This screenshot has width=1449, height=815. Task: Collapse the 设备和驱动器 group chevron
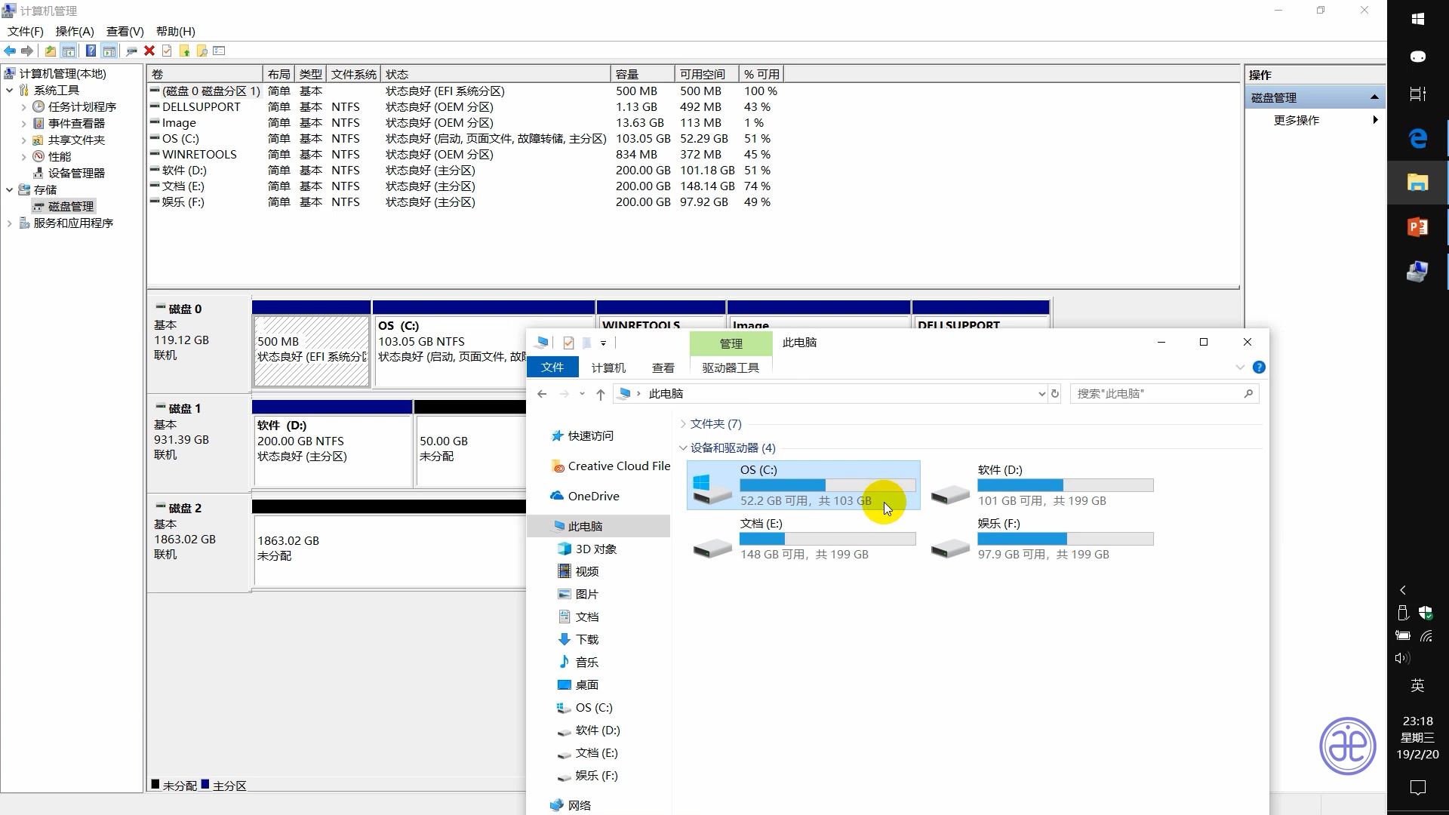pos(683,447)
